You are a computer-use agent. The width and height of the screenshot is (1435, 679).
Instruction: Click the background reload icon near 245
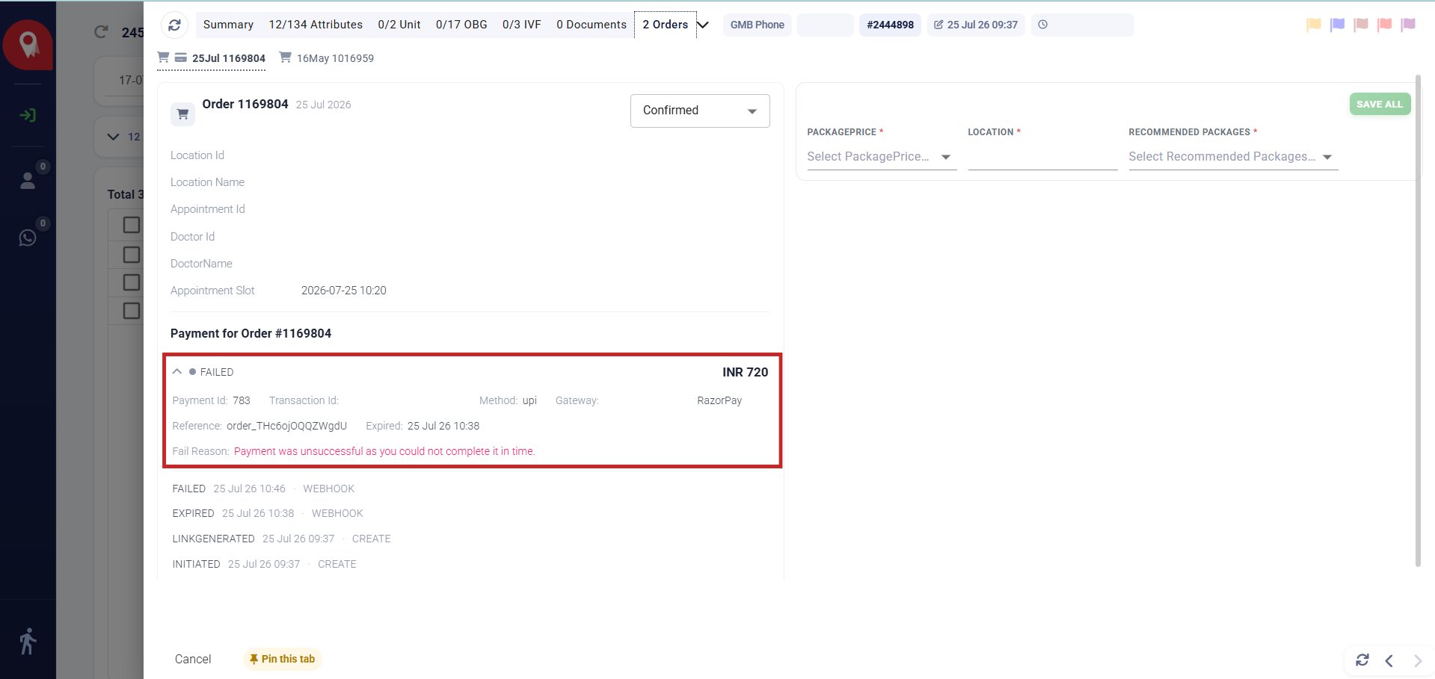click(x=101, y=31)
